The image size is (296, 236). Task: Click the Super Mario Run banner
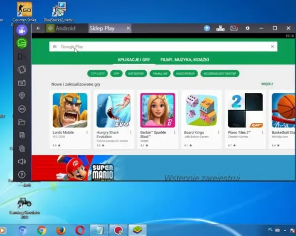click(x=163, y=168)
